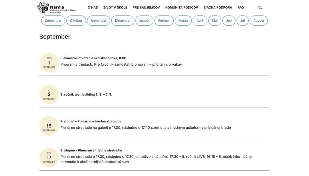Viewport: 309px width, 176px height.
Task: Jump to the Apríl section
Action: point(200,21)
